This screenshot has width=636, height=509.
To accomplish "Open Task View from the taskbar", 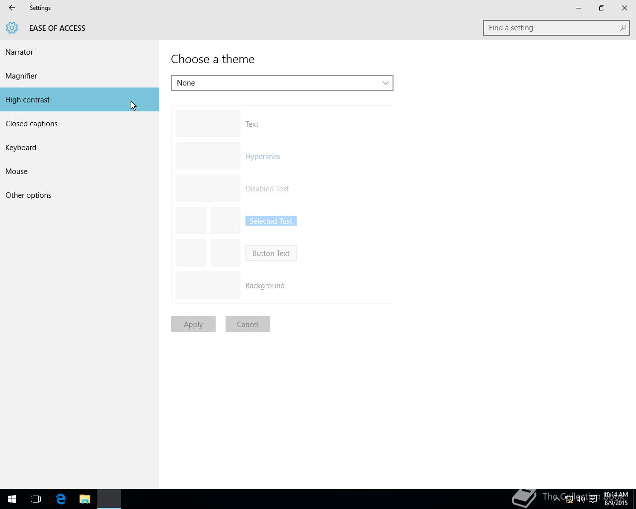I will coord(36,499).
